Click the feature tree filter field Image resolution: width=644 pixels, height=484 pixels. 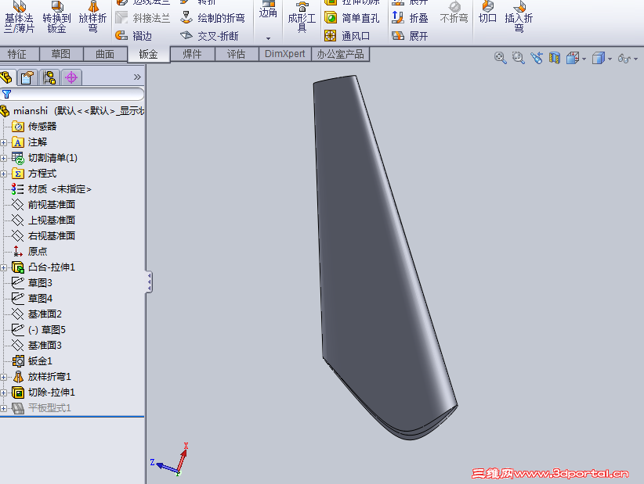click(x=72, y=95)
